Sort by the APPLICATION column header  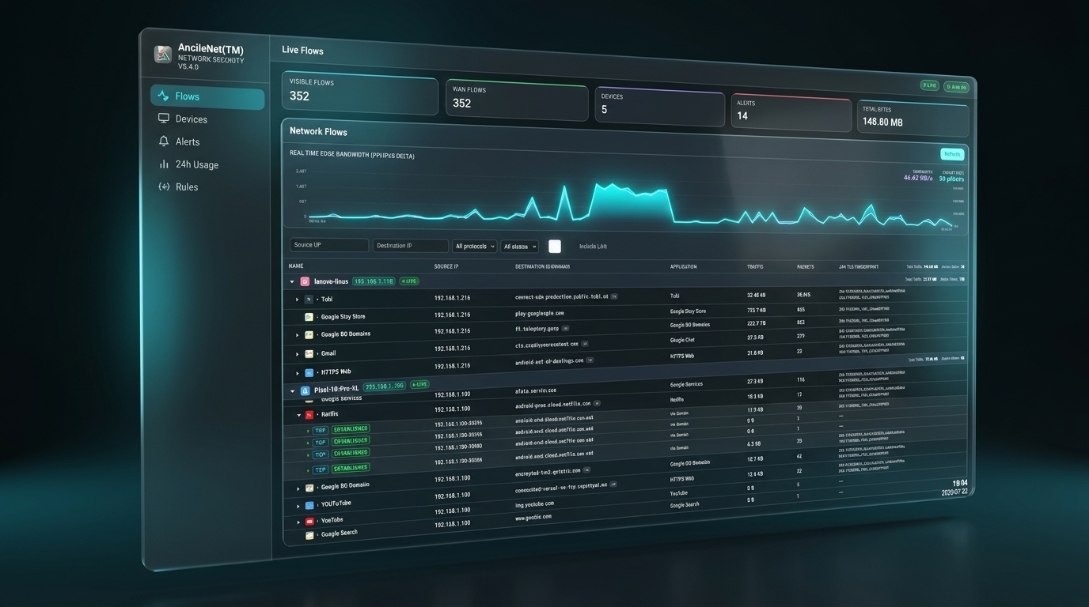tap(684, 266)
